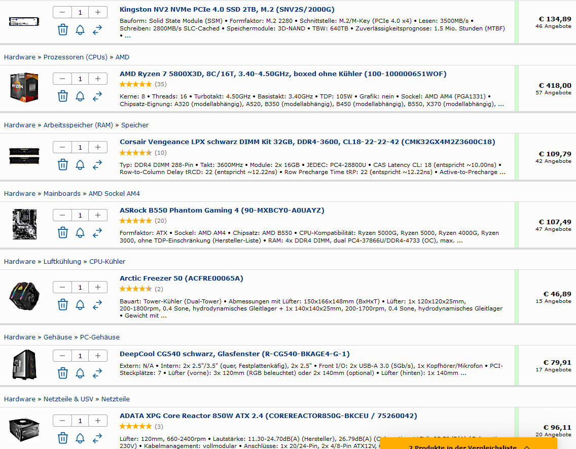Screen dimensions: 576x449
Task: Set price alert bell for Kingston NV2 SSD
Action: point(80,30)
